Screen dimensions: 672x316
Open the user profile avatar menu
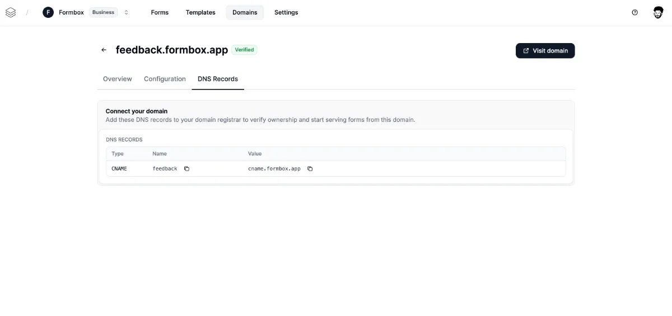(x=659, y=12)
